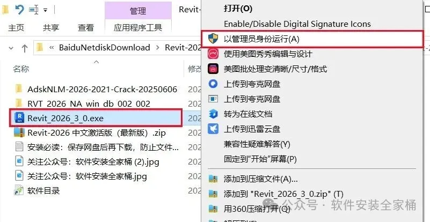Choose 添加到压缩文件(A)... in context menu
The image size is (430, 222).
tap(260, 179)
